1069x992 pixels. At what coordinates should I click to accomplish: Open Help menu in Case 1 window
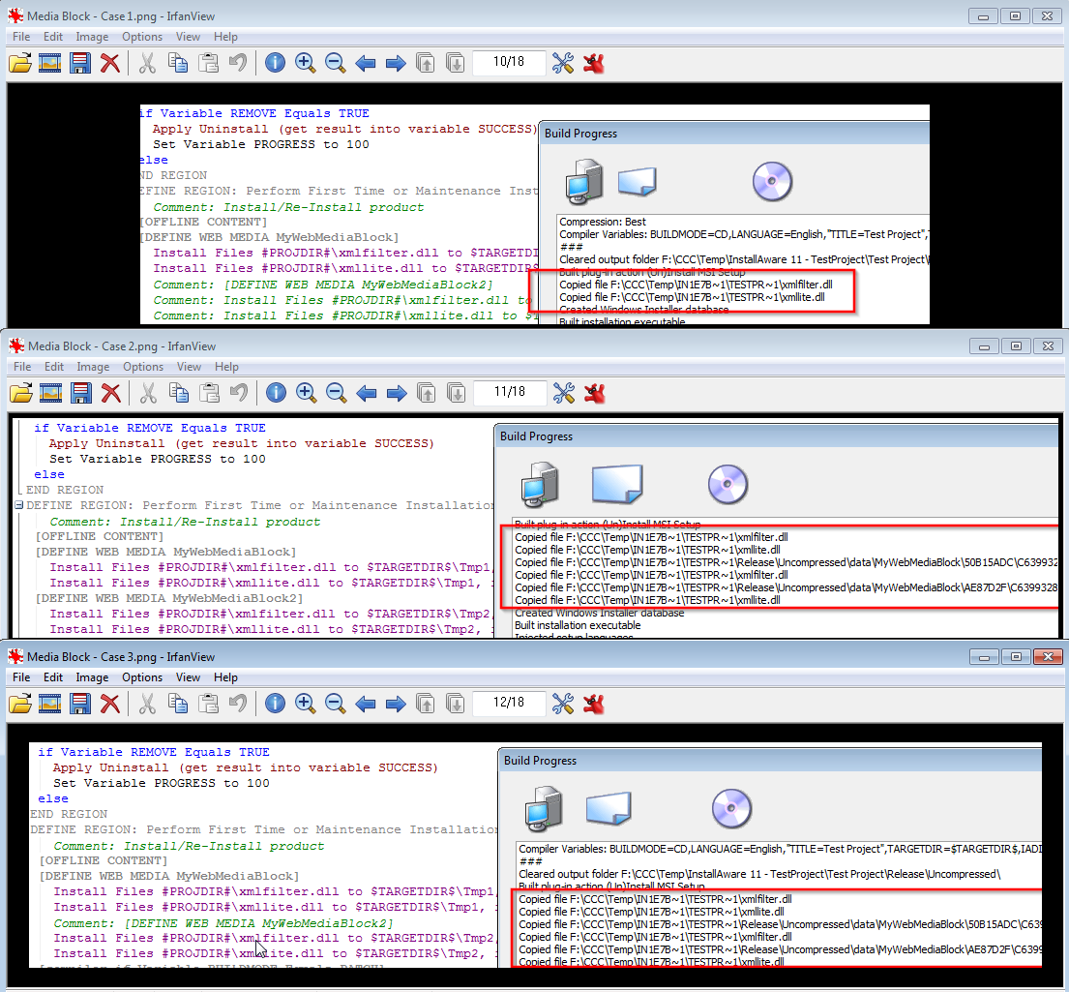click(x=225, y=37)
